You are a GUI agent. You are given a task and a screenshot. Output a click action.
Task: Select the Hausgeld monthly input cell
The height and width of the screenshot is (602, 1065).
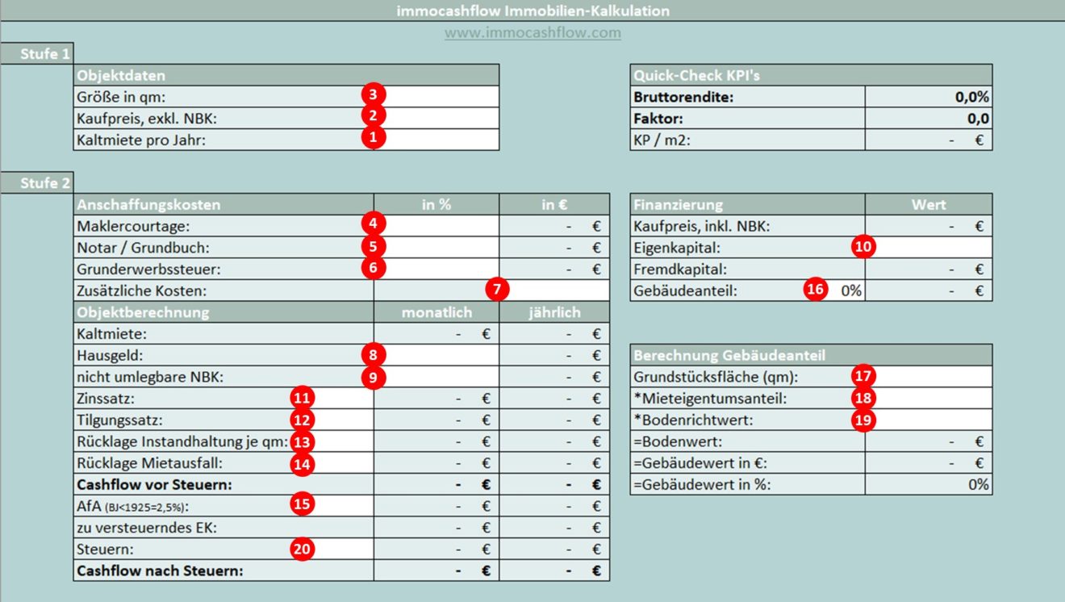[x=436, y=355]
